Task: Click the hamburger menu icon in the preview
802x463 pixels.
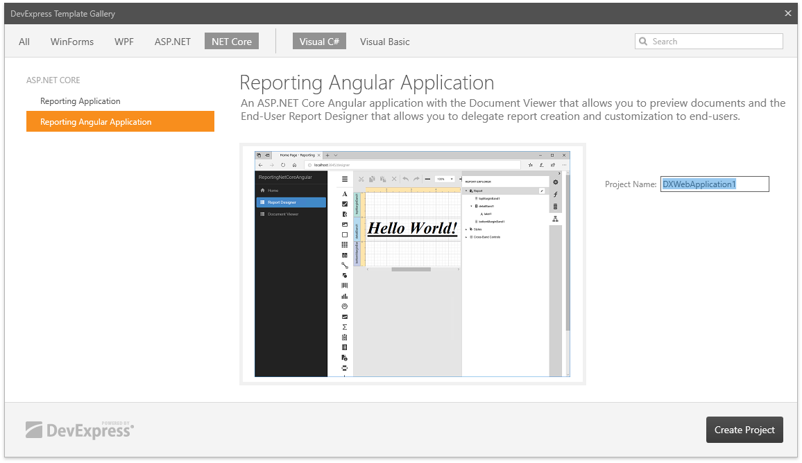Action: click(x=345, y=179)
